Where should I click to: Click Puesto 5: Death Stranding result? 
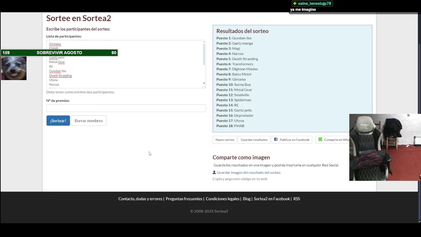pyautogui.click(x=237, y=59)
